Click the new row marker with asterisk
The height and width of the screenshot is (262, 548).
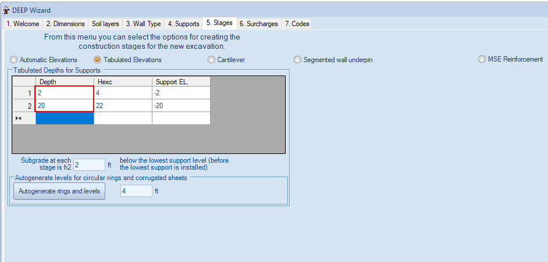point(24,119)
